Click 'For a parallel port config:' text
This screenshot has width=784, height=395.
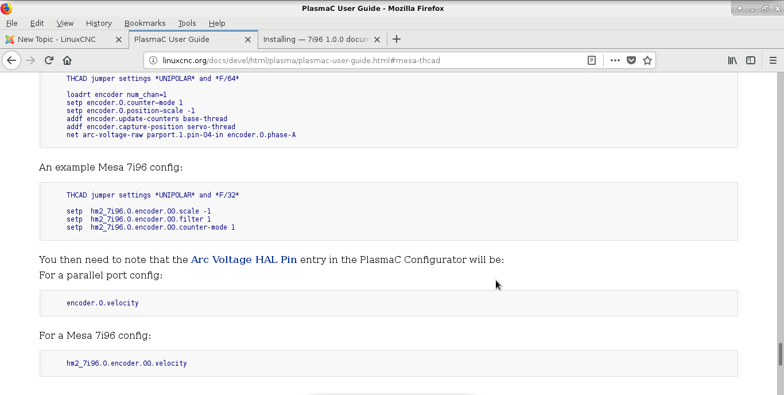[x=101, y=276]
